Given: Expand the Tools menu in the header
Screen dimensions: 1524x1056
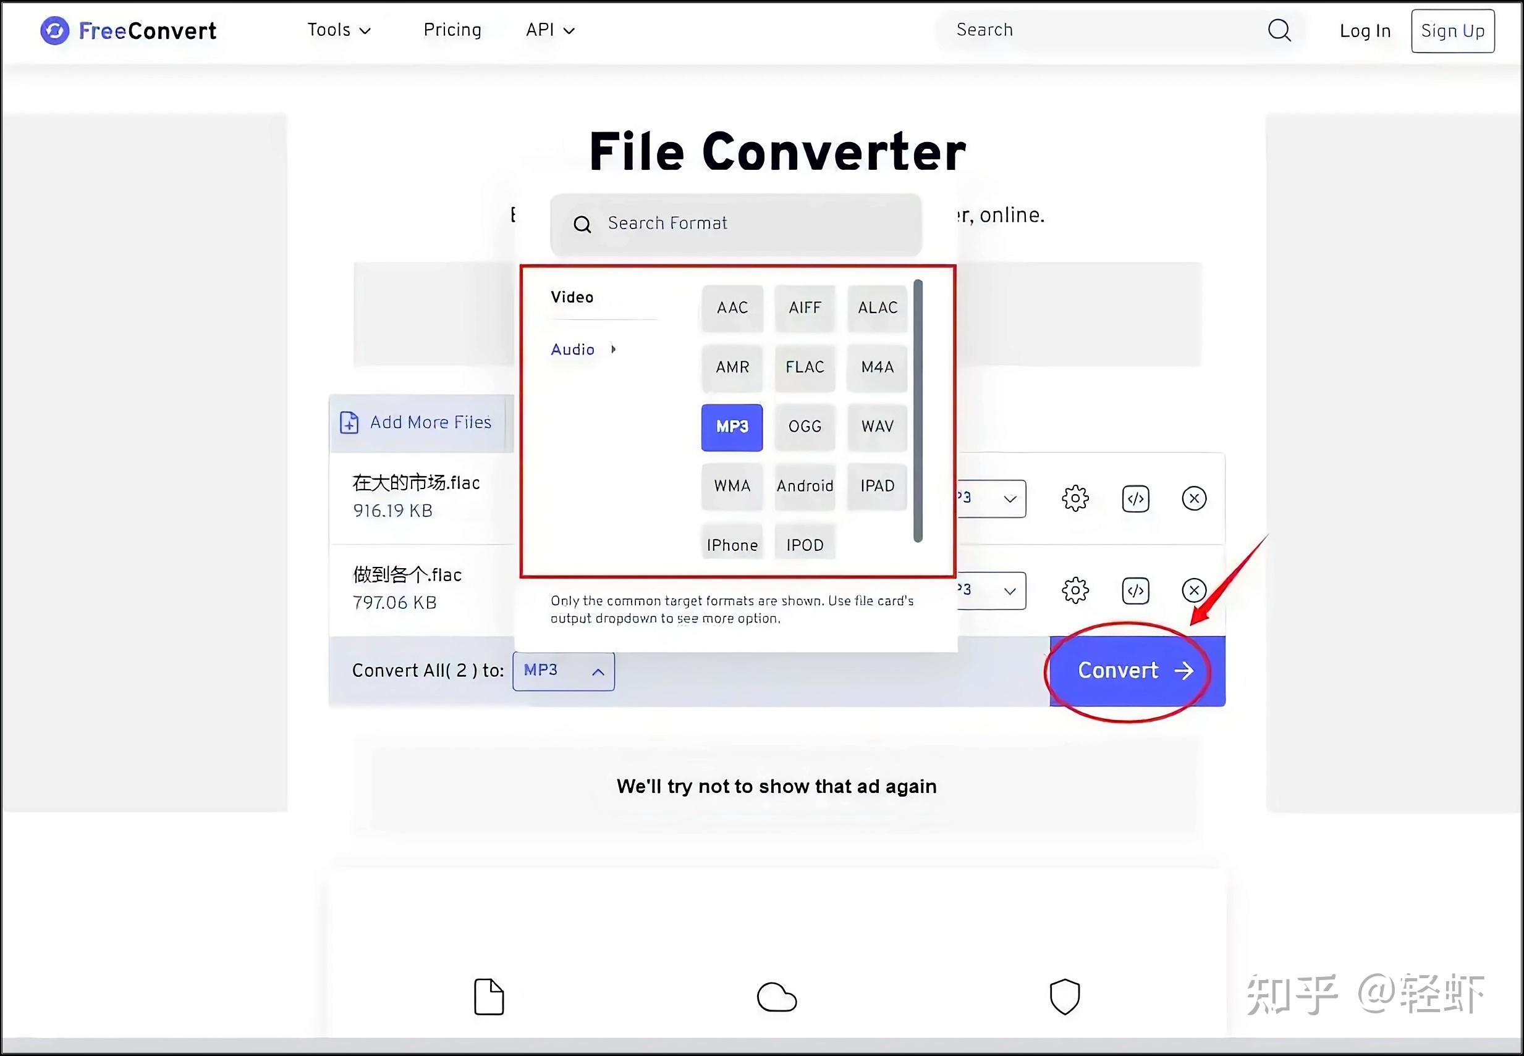Looking at the screenshot, I should [x=338, y=30].
